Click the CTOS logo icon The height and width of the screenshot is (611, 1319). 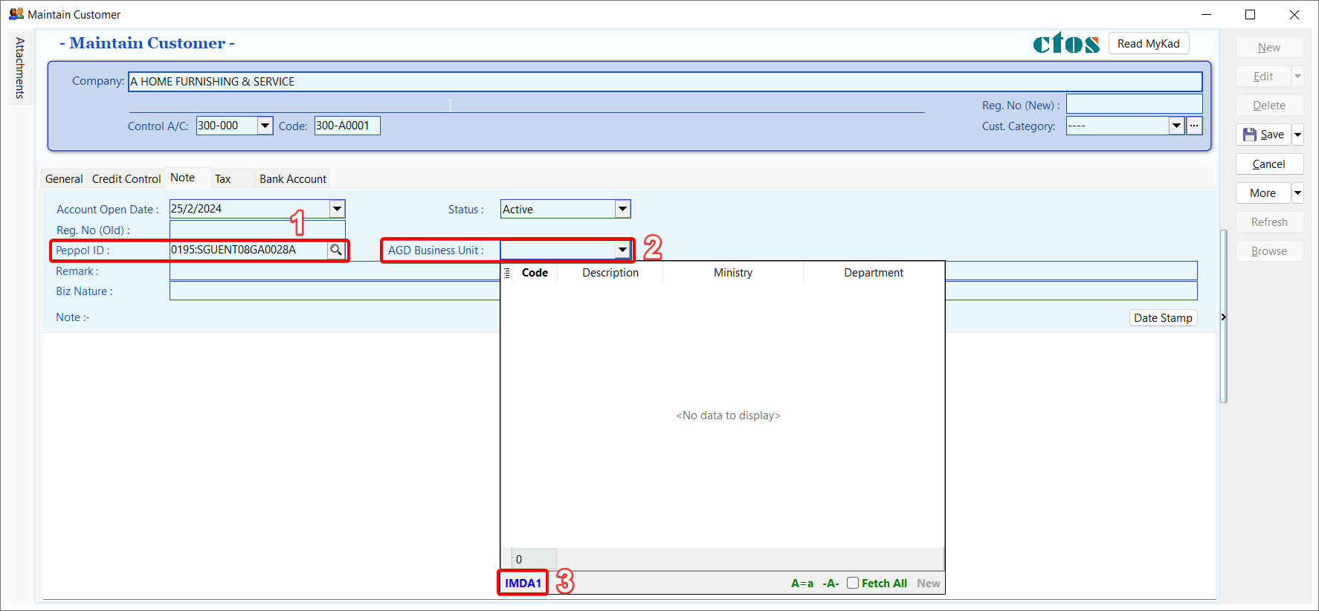click(1065, 44)
